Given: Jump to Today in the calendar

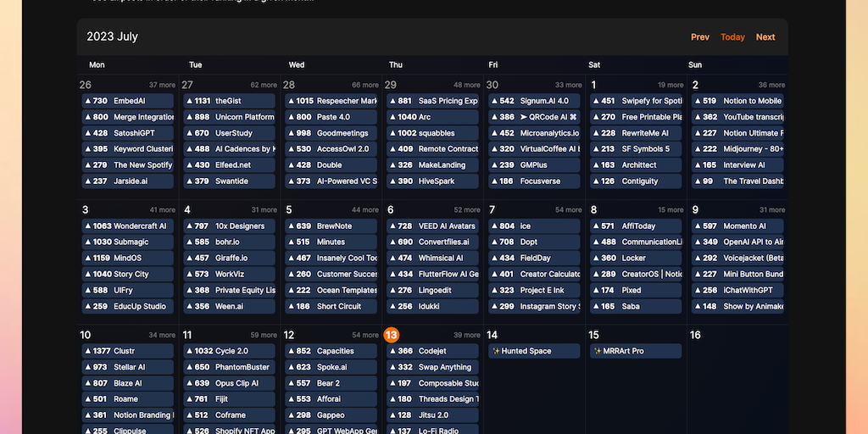Looking at the screenshot, I should (x=732, y=37).
